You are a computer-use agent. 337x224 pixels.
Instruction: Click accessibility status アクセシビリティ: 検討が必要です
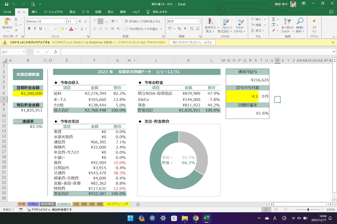[x=49, y=210]
